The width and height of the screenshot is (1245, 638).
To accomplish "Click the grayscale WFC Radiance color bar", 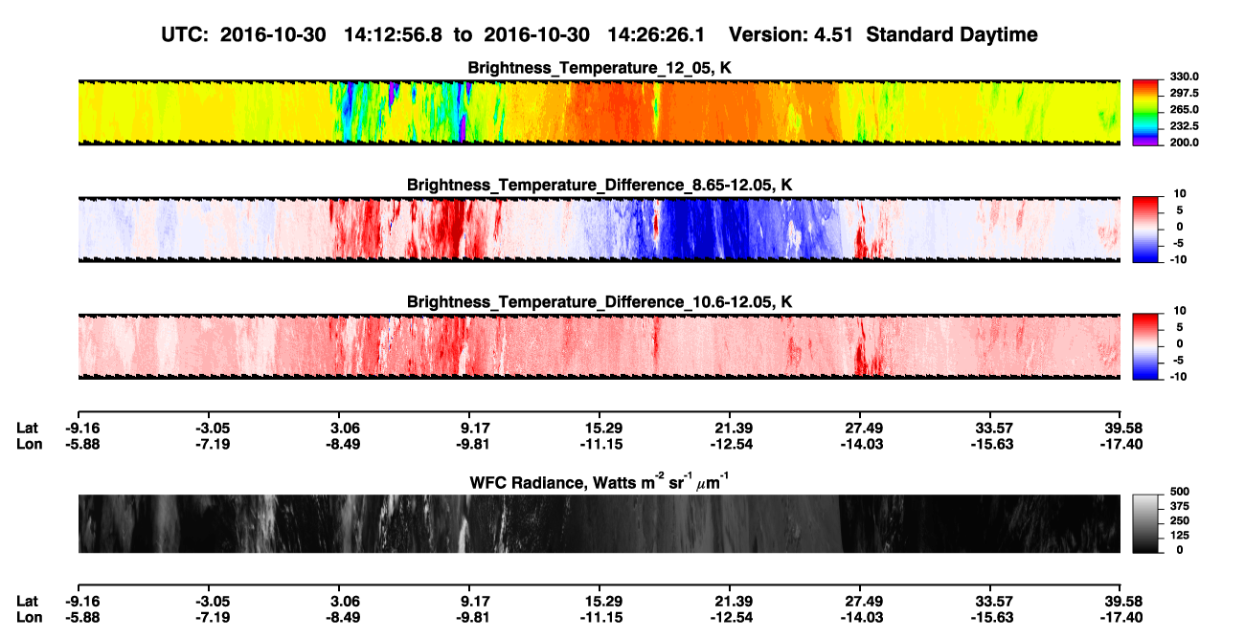I will click(x=1144, y=524).
